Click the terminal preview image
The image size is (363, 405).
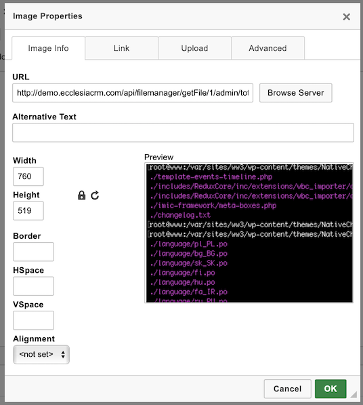pyautogui.click(x=249, y=233)
